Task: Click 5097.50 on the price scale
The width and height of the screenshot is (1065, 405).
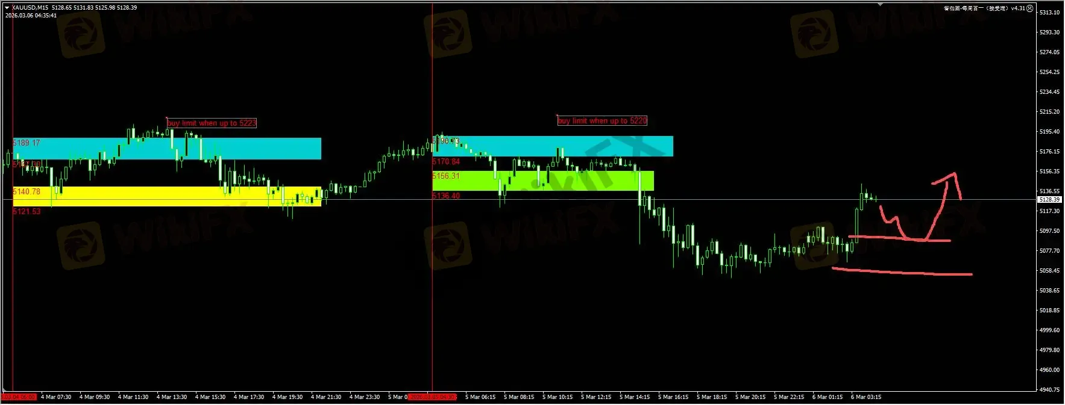Action: tap(1049, 231)
